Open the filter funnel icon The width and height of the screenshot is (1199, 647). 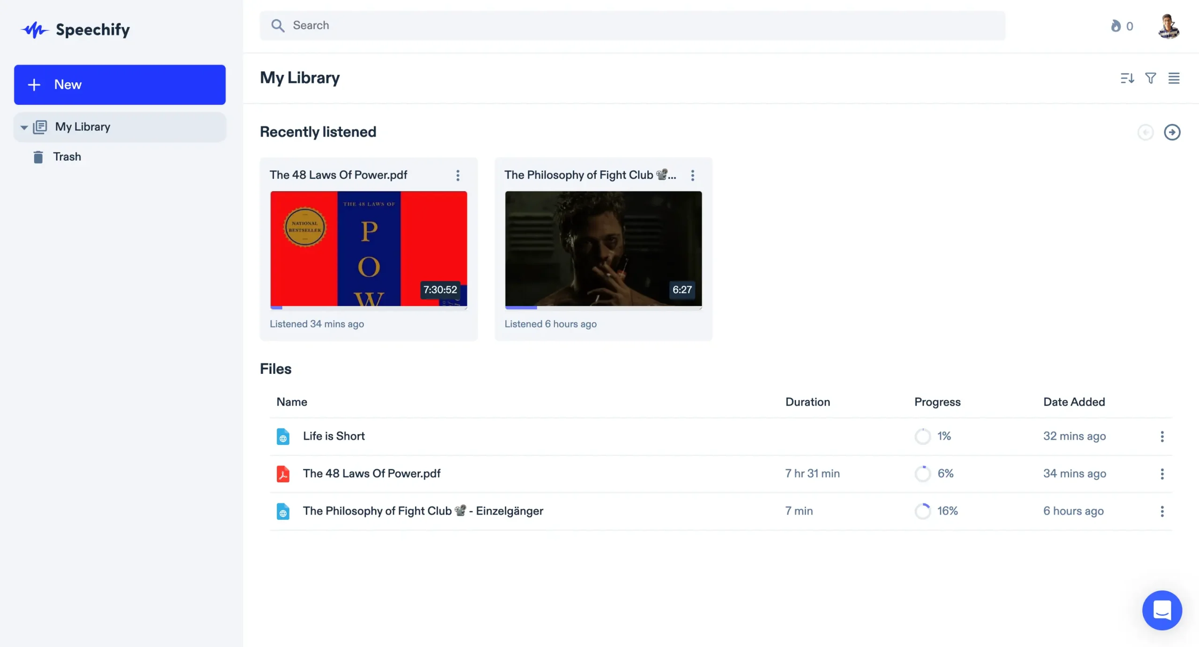pos(1150,78)
